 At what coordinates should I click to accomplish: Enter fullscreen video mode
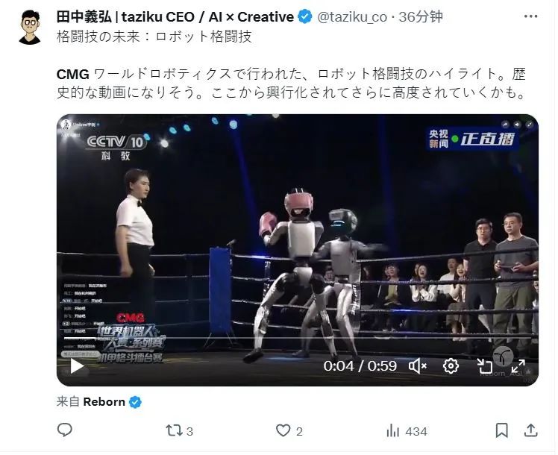click(518, 366)
